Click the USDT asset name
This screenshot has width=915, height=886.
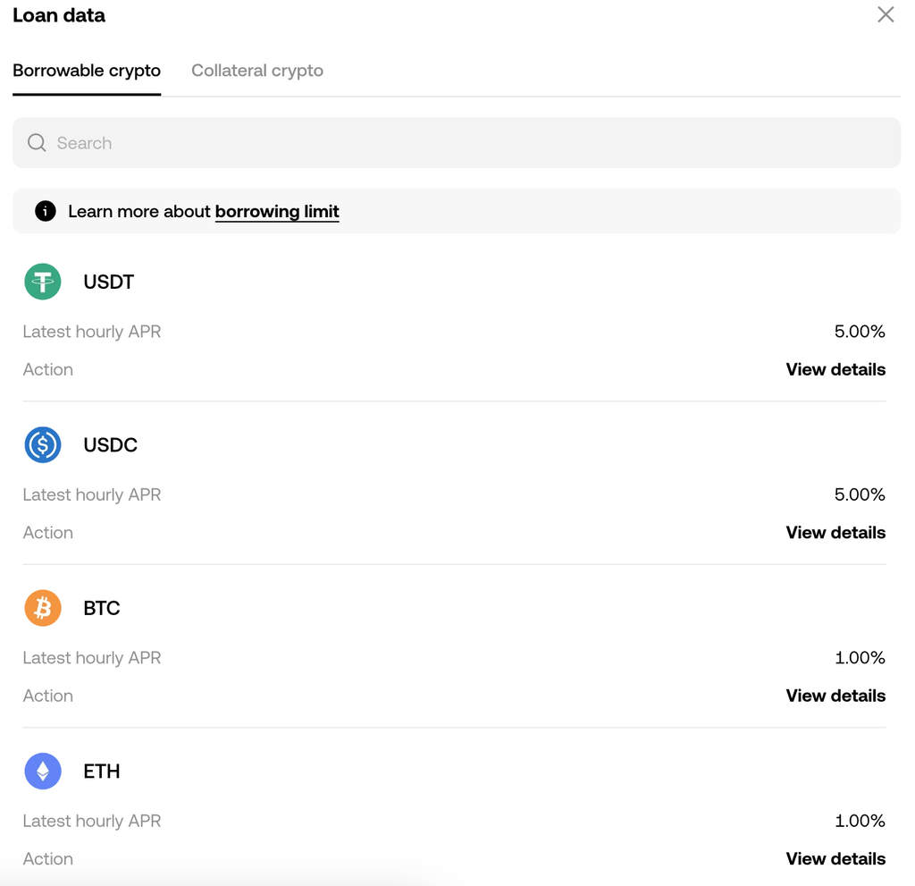pyautogui.click(x=108, y=282)
